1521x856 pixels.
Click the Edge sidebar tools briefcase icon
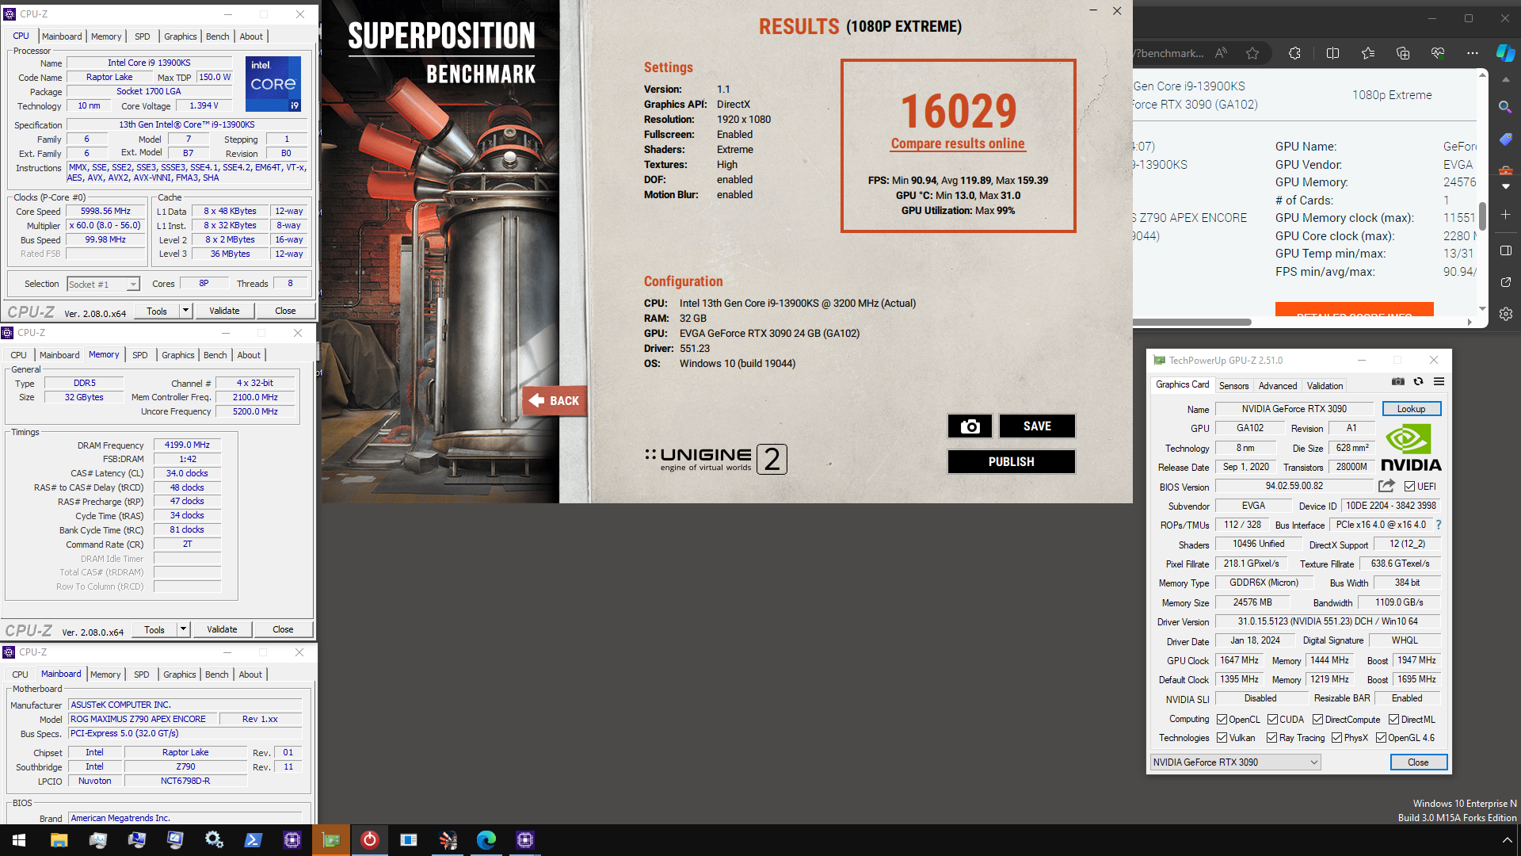pos(1505,170)
